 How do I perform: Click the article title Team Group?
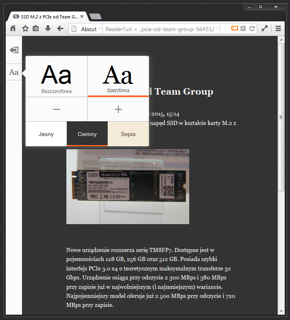coord(184,91)
